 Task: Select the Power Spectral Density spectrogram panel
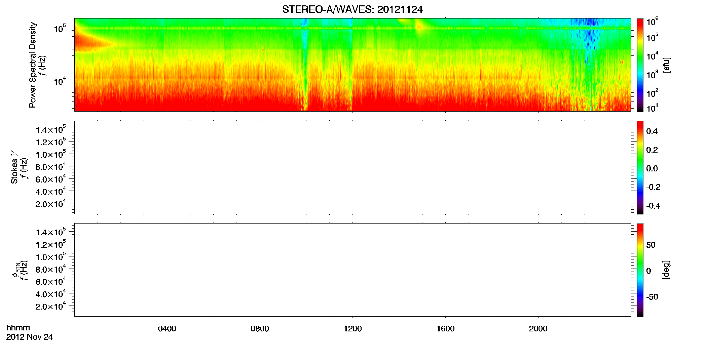pyautogui.click(x=352, y=65)
